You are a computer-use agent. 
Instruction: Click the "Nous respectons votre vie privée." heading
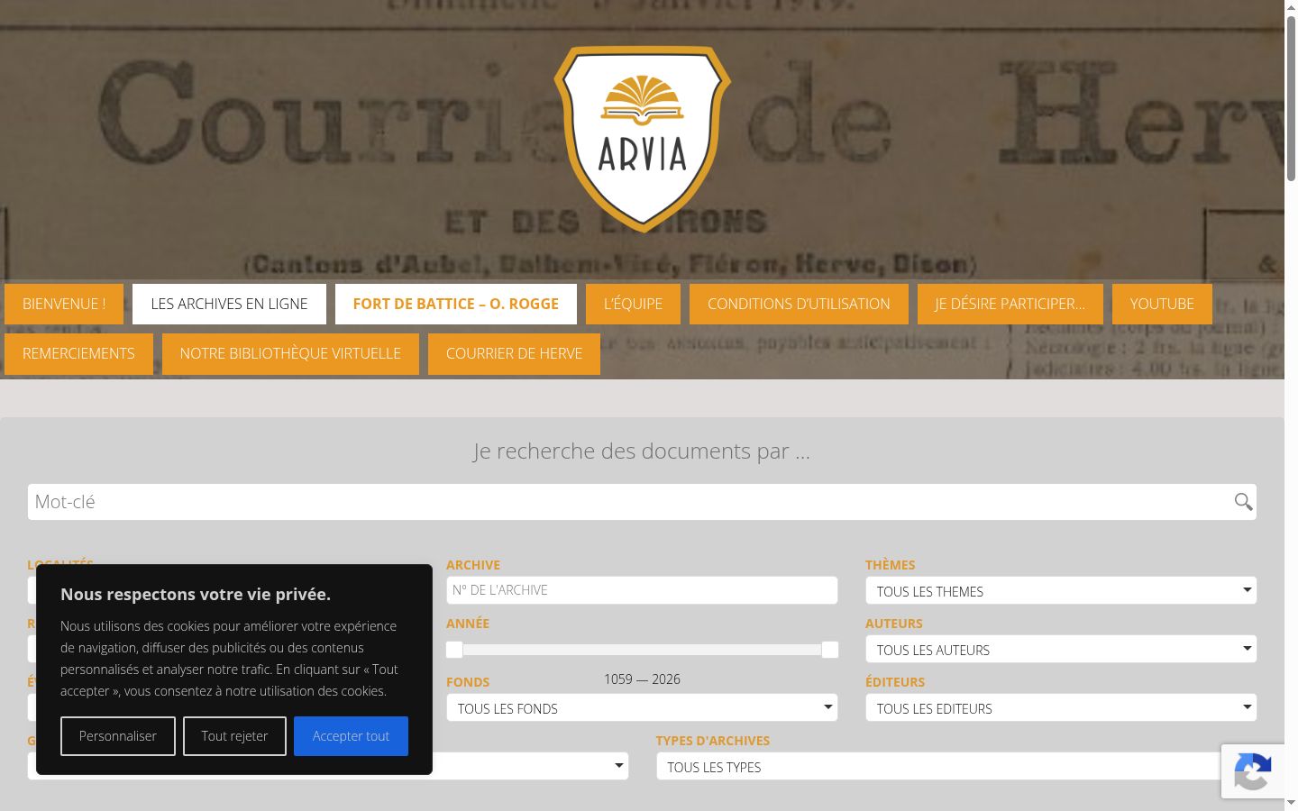[x=196, y=594]
